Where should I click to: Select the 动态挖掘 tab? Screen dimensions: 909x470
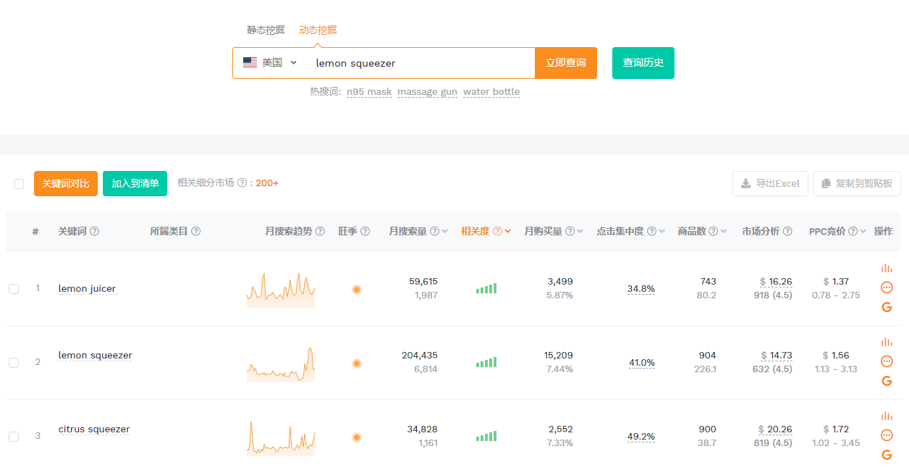[x=318, y=30]
